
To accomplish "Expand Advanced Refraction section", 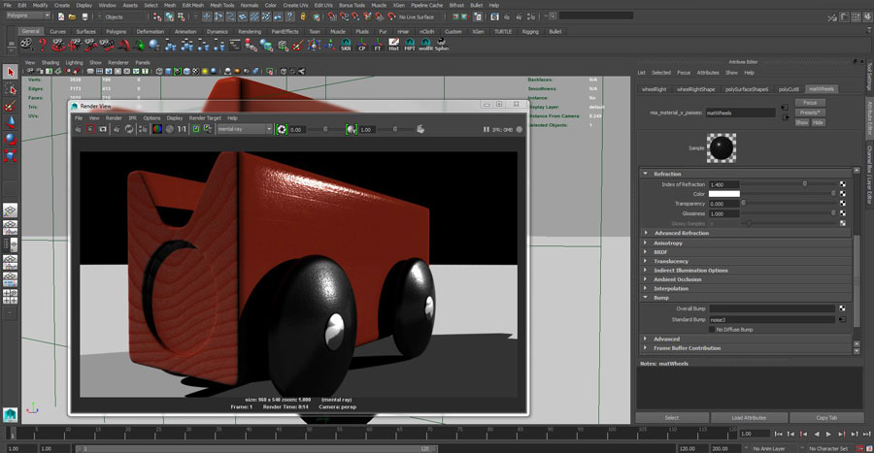I will click(646, 233).
